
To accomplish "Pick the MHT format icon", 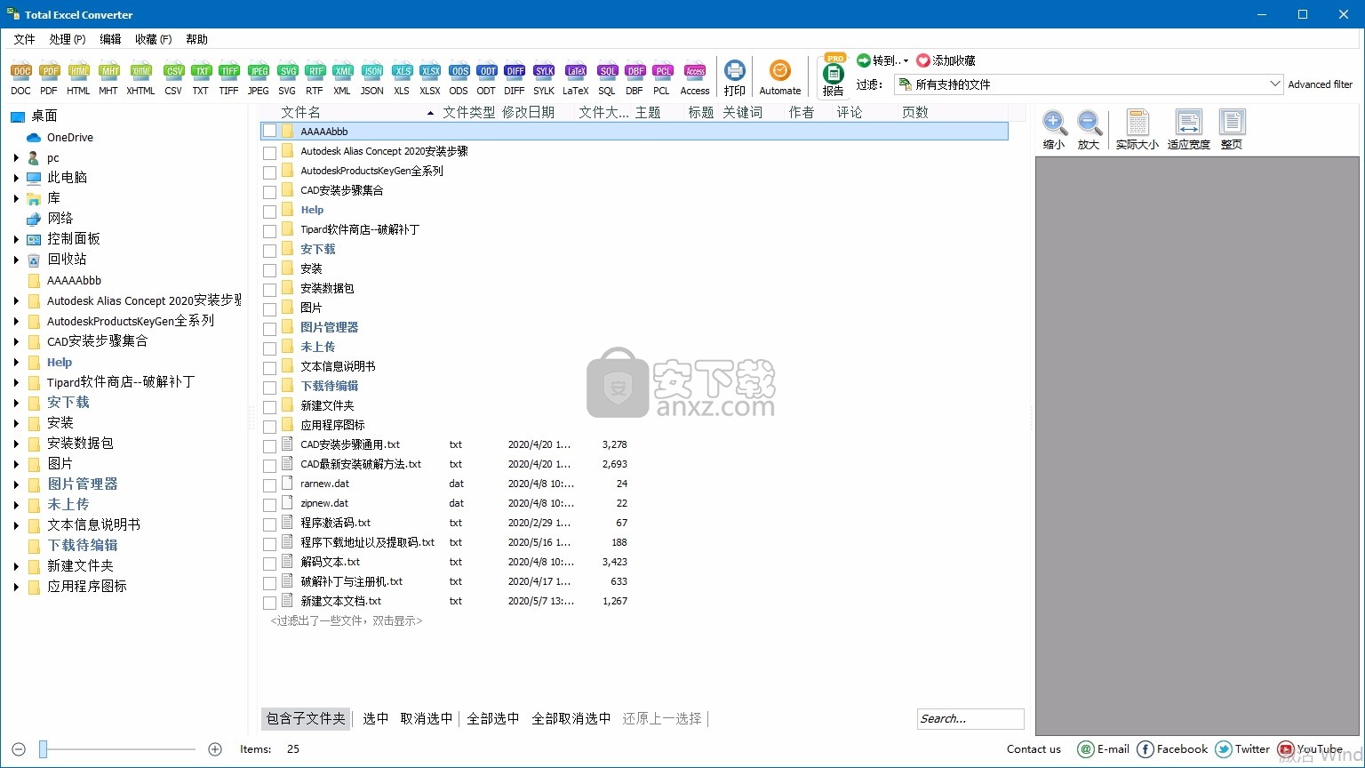I will tap(108, 77).
